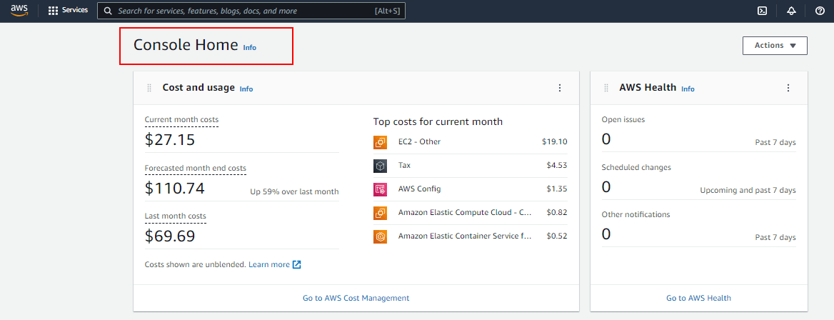Click the AWS Config service icon
Viewport: 834px width, 320px height.
380,189
